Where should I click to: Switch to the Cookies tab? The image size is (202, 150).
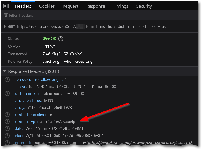[x=47, y=6]
